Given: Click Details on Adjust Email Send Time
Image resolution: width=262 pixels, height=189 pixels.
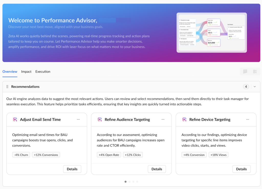Looking at the screenshot, I should (x=72, y=169).
